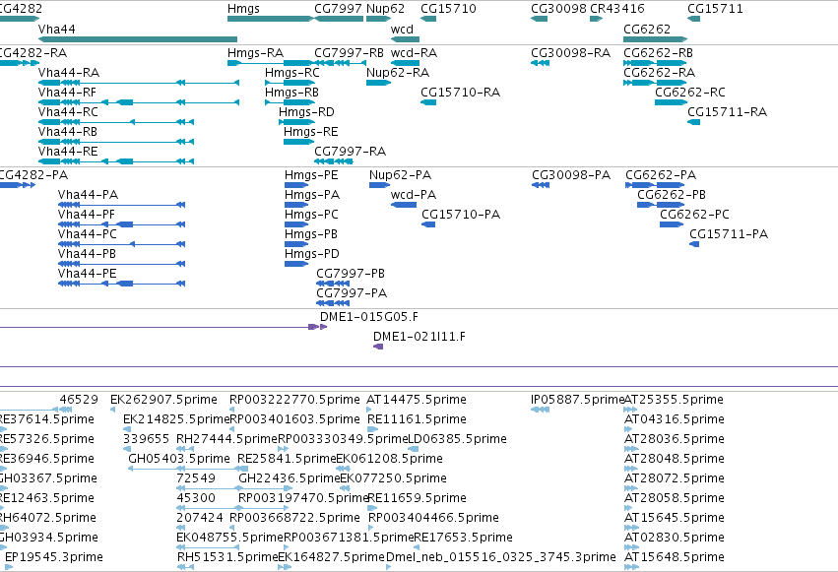The image size is (838, 572).
Task: Click the Hmgs-RA transcript
Action: pos(270,63)
